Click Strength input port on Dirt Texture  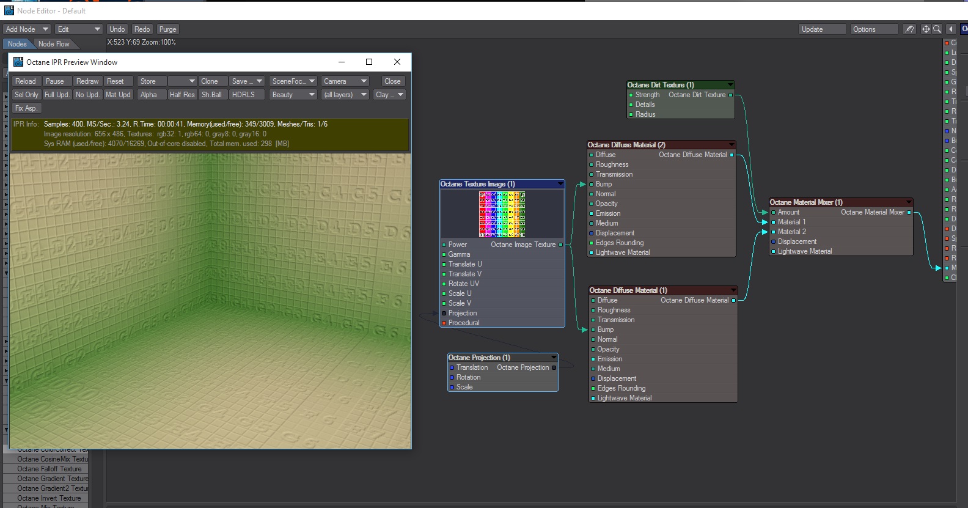tap(631, 95)
